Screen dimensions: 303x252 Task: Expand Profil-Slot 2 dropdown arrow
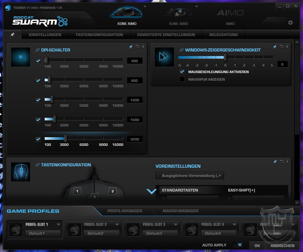[x=117, y=224]
